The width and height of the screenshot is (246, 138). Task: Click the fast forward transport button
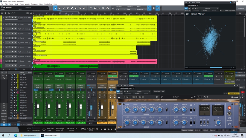point(108,129)
